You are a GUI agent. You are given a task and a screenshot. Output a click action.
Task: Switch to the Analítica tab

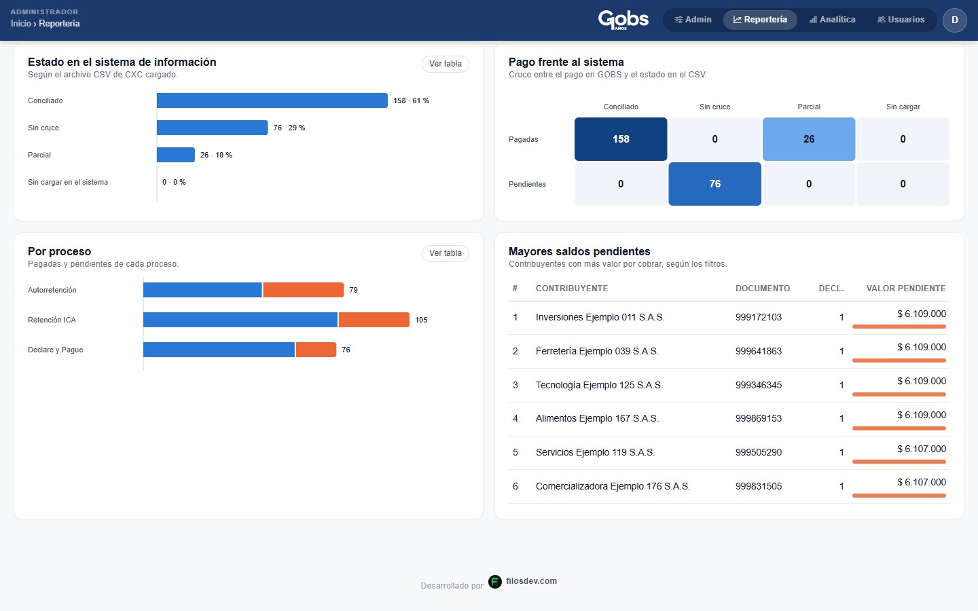pos(832,20)
